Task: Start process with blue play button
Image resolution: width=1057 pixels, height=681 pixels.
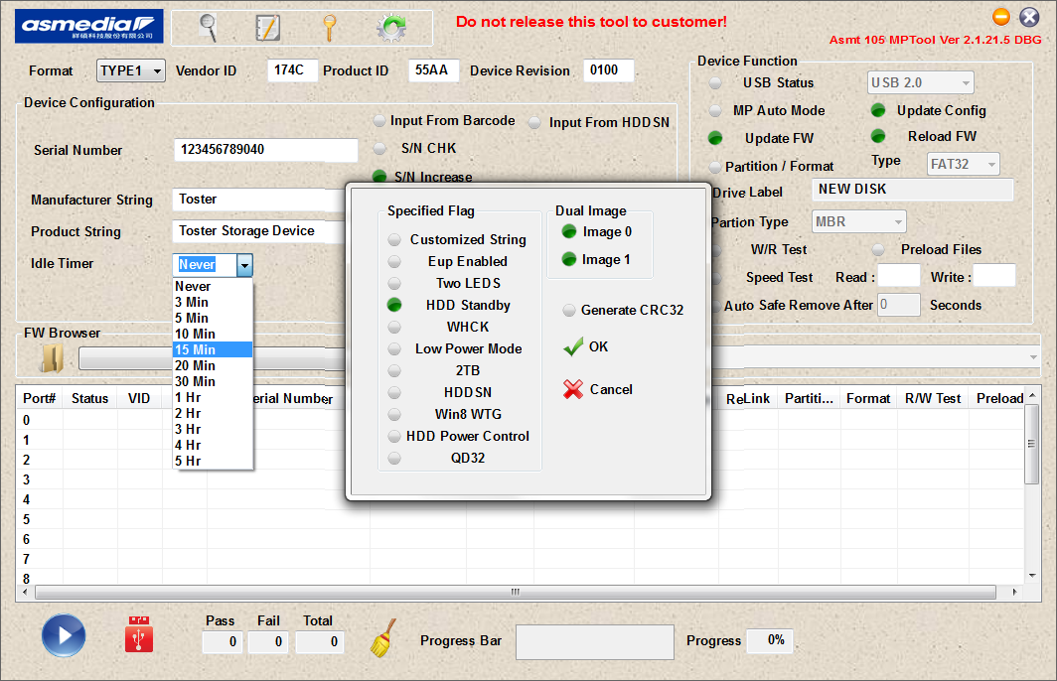Action: click(x=64, y=635)
